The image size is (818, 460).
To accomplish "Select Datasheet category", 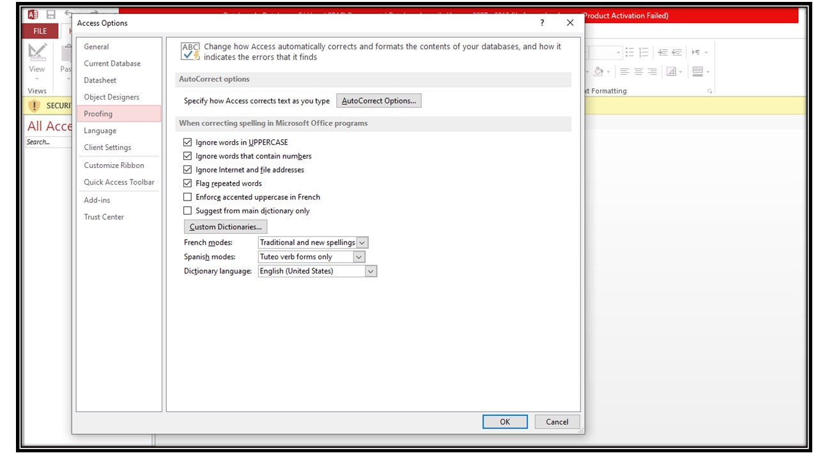I will [118, 80].
